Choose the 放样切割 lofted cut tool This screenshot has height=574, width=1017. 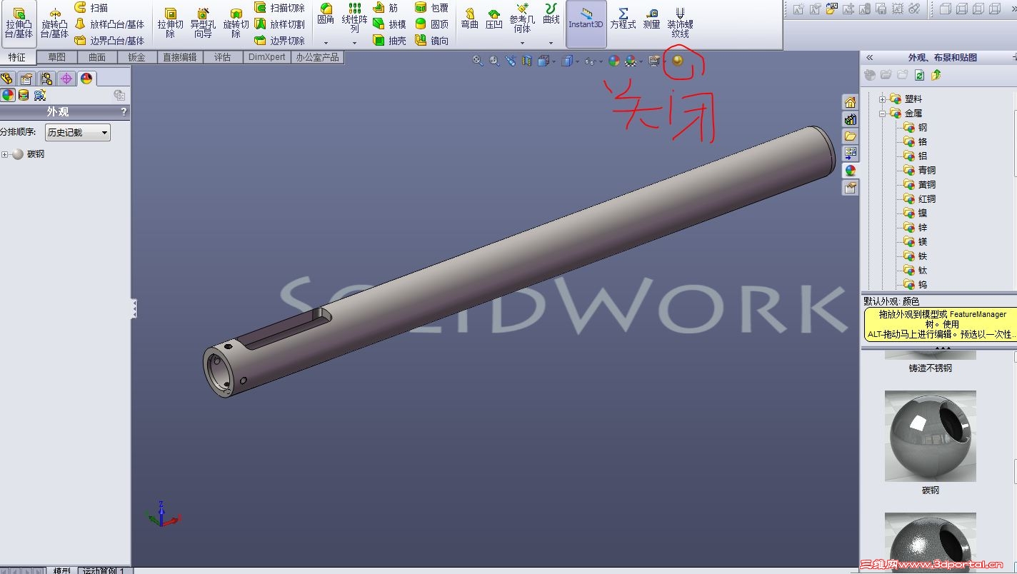click(280, 24)
